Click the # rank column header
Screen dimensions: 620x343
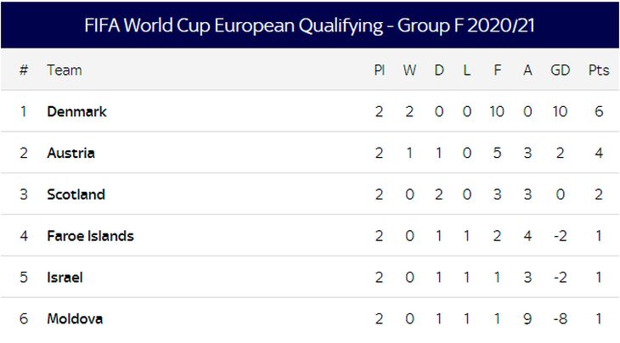pyautogui.click(x=24, y=70)
